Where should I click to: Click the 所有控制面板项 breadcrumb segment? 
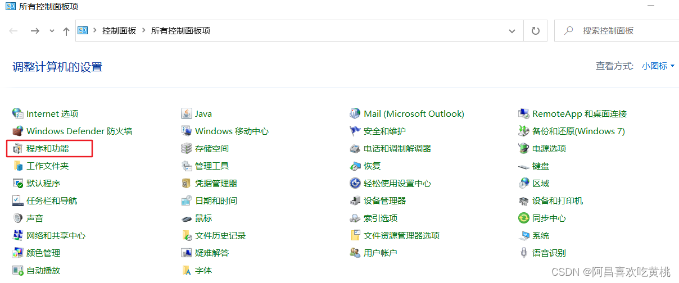180,31
